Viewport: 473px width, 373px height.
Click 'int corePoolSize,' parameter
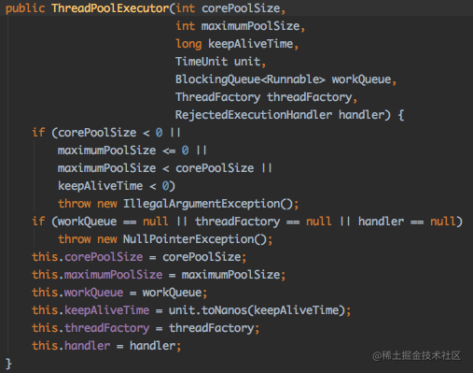point(230,8)
